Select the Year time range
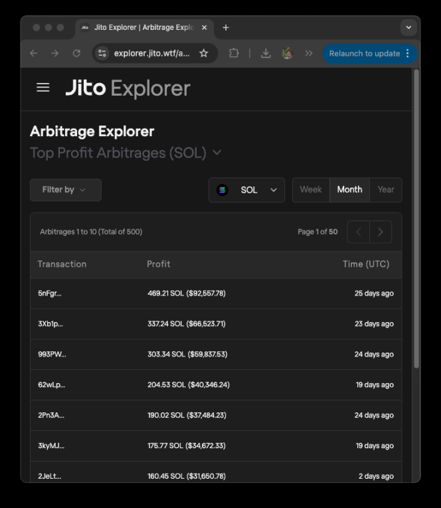 pos(386,190)
